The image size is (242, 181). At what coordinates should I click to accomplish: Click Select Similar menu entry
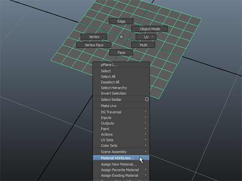pyautogui.click(x=119, y=100)
